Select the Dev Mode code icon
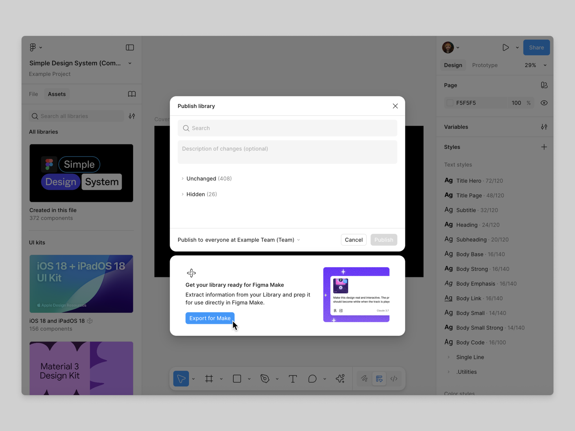The height and width of the screenshot is (431, 575). (x=394, y=378)
